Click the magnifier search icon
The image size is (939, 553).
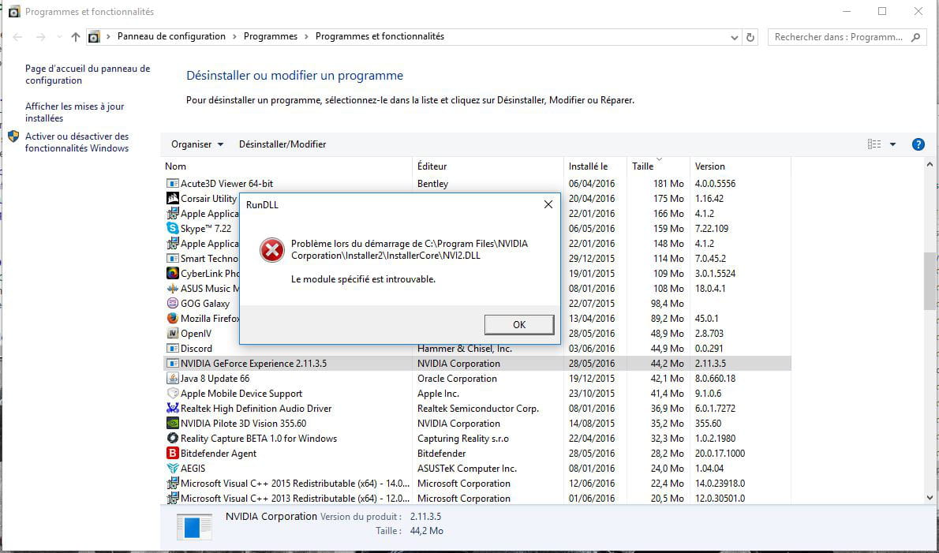tap(915, 37)
